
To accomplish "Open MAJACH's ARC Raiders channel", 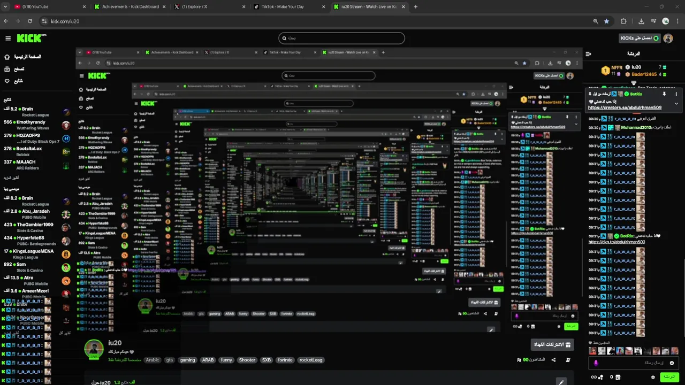I will pos(37,165).
